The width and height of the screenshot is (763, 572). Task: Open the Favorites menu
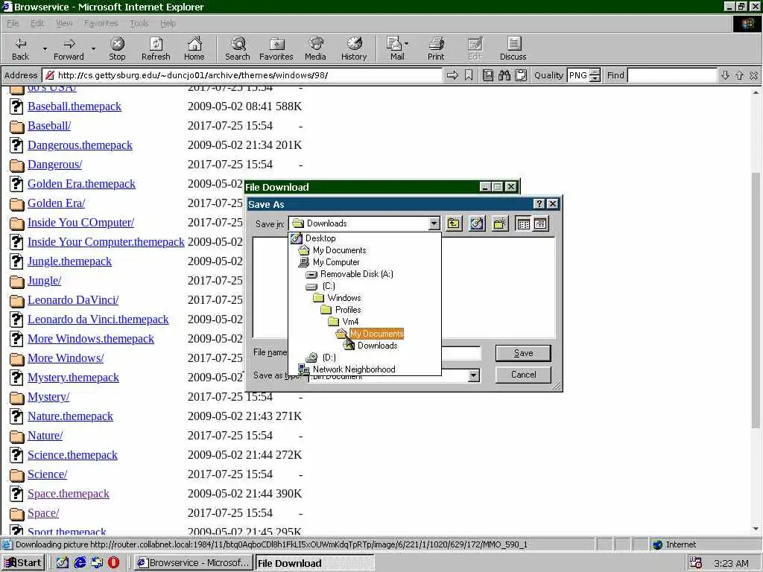point(101,23)
